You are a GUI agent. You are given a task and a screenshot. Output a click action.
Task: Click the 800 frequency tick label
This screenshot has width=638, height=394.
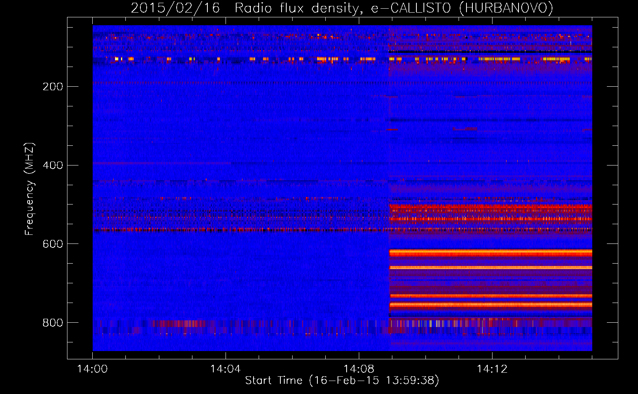click(52, 323)
